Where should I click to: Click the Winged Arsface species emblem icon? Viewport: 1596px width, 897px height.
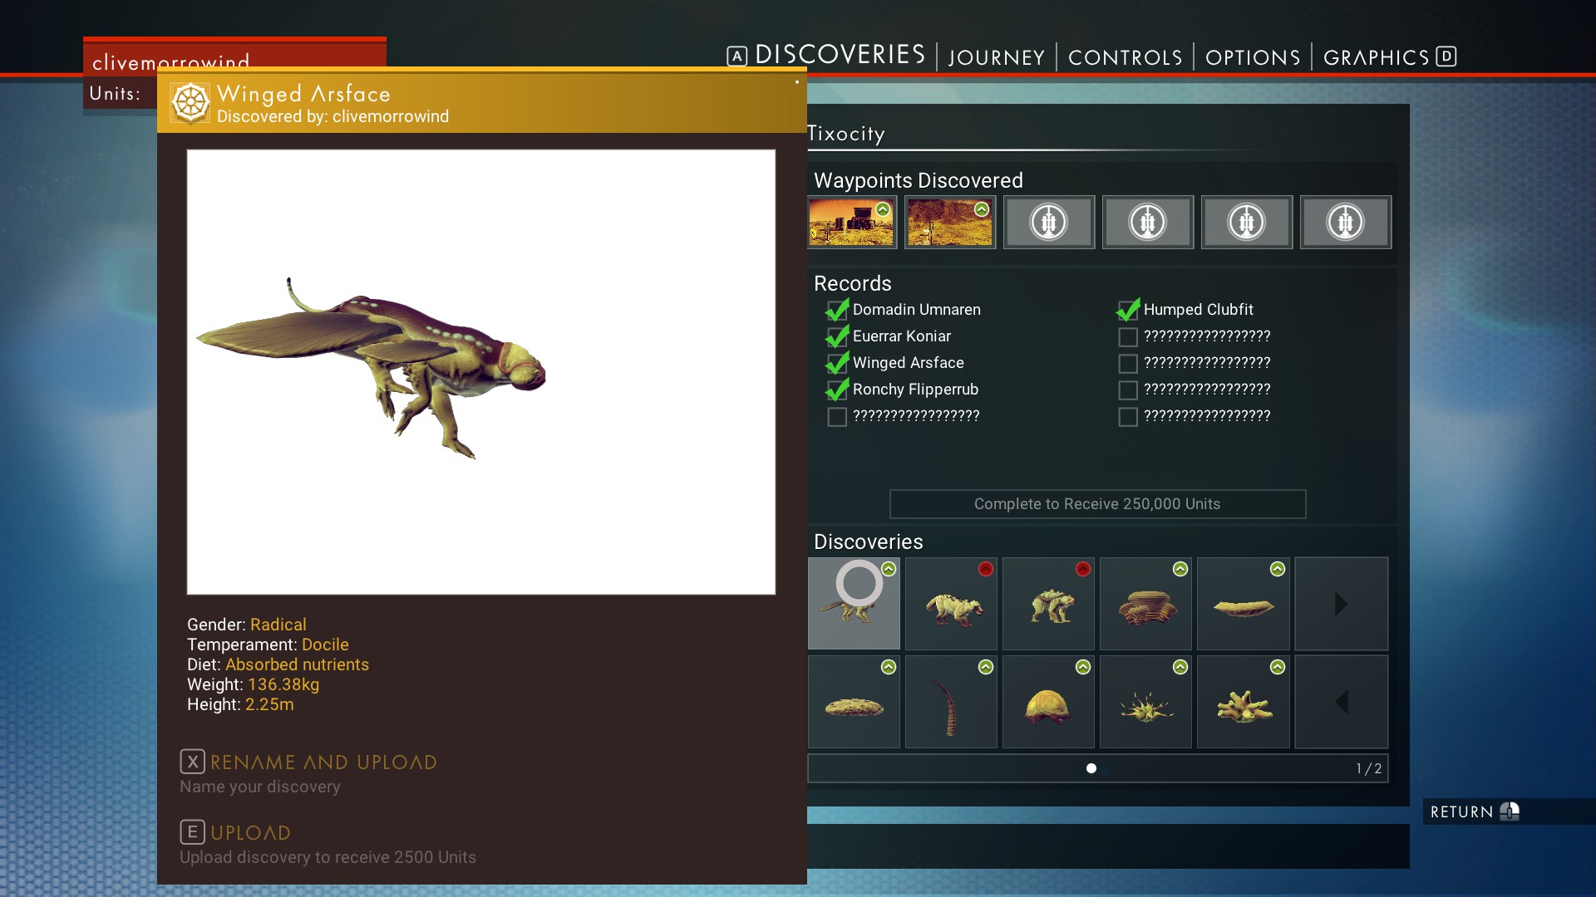point(190,103)
